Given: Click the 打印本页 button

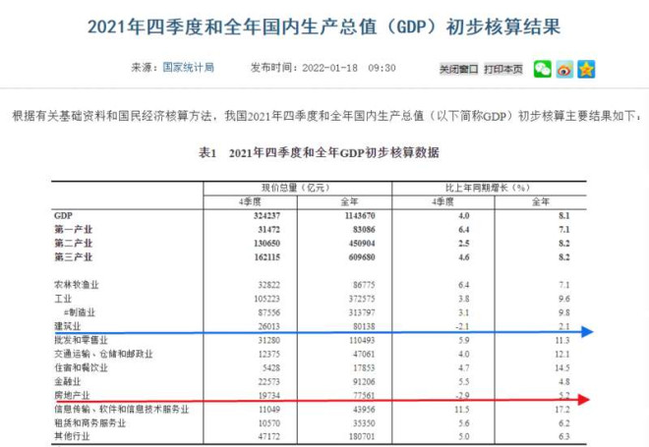Looking at the screenshot, I should click(503, 69).
